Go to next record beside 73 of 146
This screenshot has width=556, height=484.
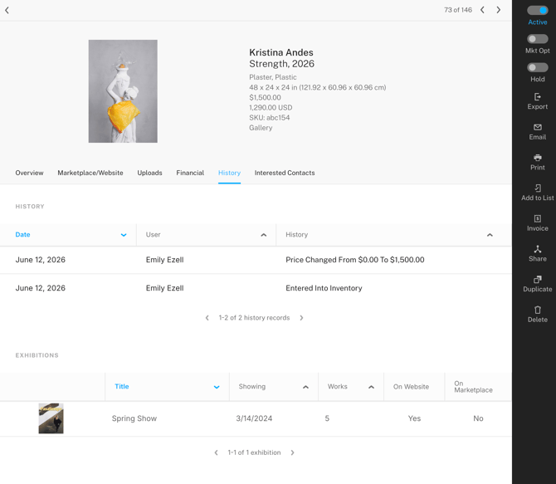pyautogui.click(x=499, y=10)
